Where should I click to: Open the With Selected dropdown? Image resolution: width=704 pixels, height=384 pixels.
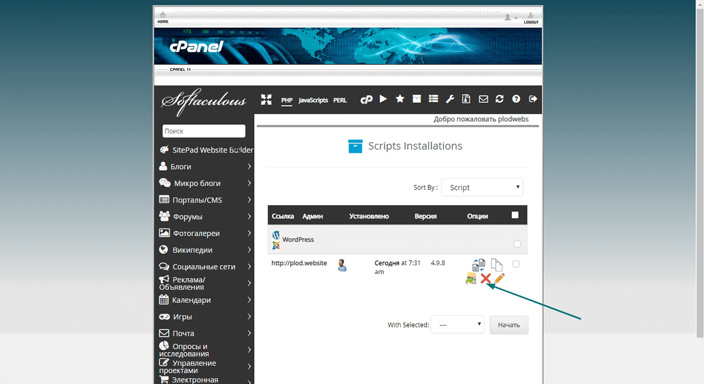click(x=457, y=324)
